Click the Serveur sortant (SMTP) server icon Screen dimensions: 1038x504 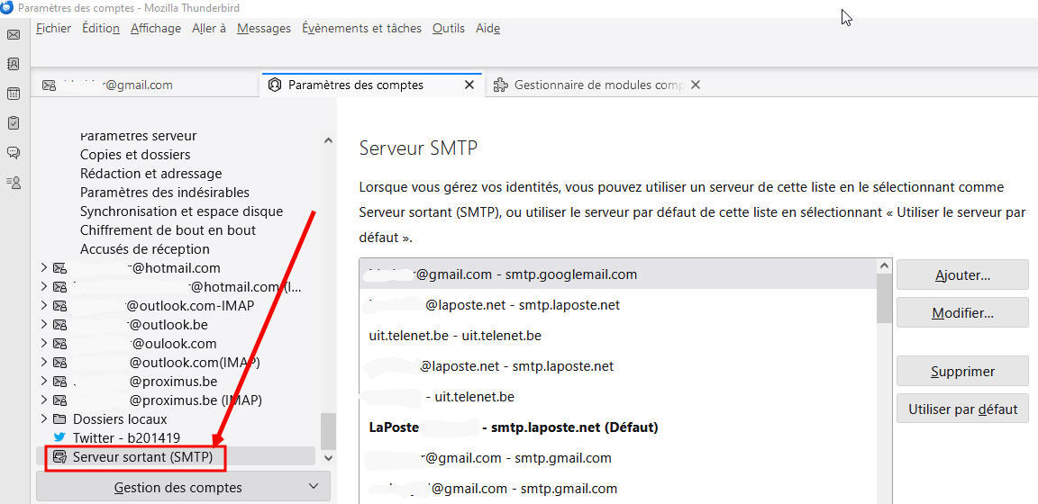coord(60,456)
